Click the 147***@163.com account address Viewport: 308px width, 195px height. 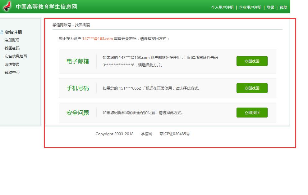97,39
